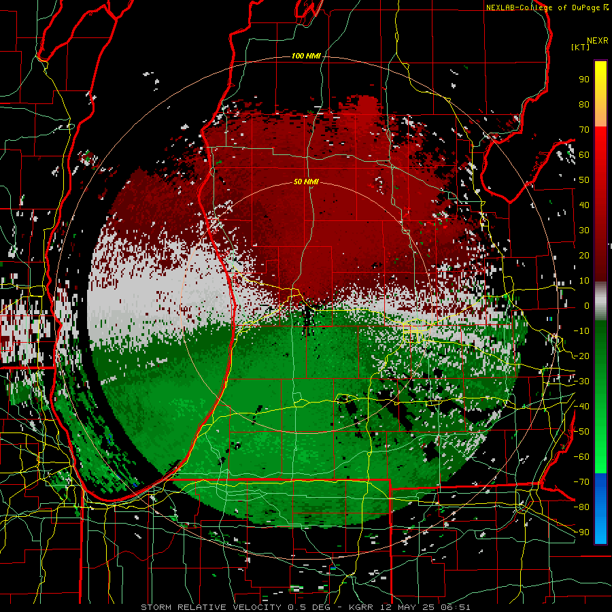
Task: Click the Storm Relative Velocity caption at bottom
Action: click(x=305, y=607)
